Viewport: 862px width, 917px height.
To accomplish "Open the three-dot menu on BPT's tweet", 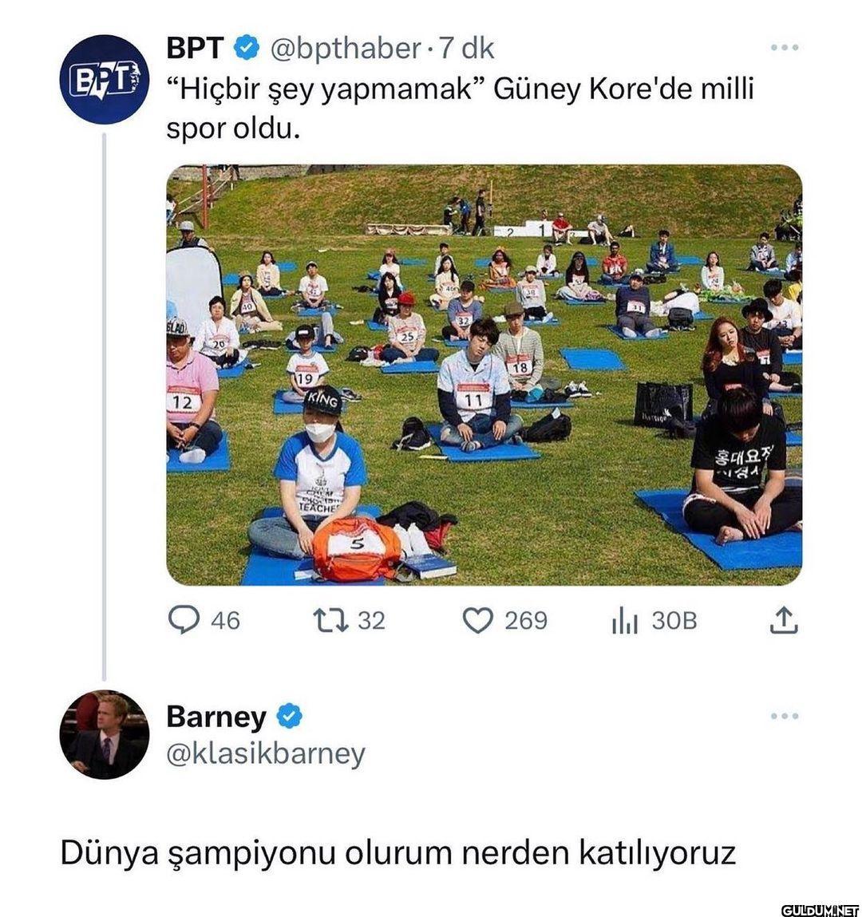I will (x=785, y=47).
